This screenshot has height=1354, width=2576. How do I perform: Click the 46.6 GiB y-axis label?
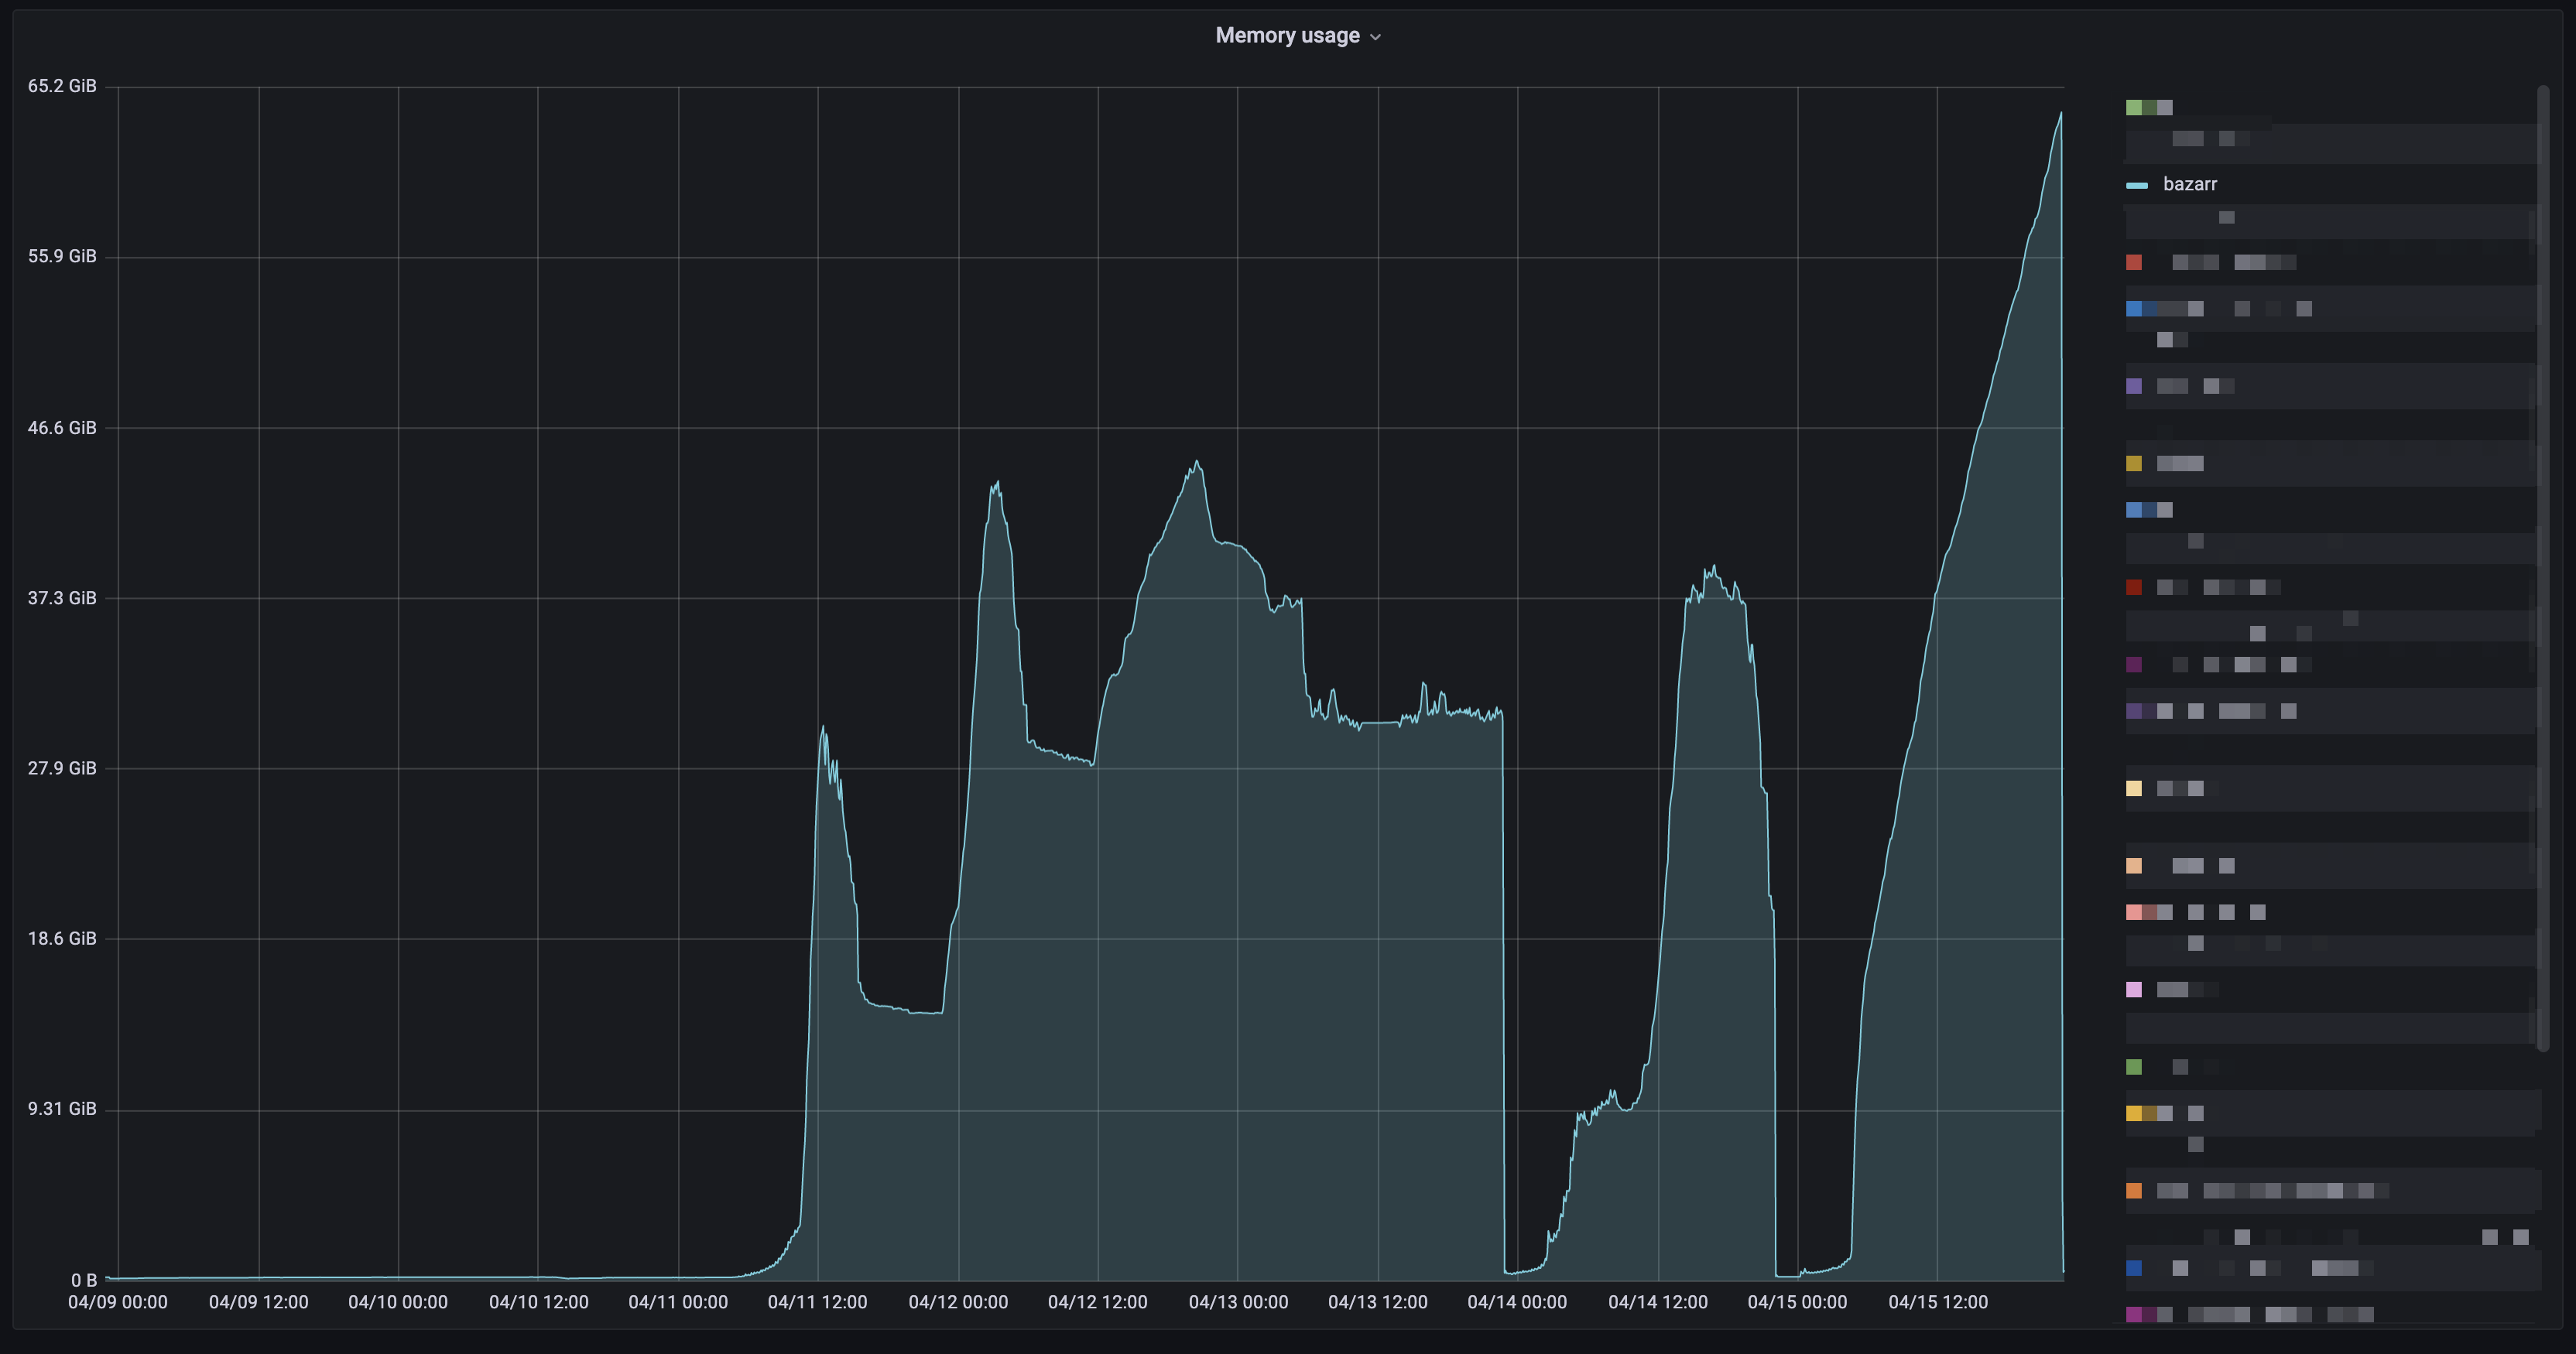(62, 428)
